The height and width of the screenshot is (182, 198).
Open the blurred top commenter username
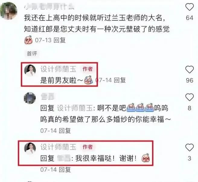pyautogui.click(x=49, y=6)
